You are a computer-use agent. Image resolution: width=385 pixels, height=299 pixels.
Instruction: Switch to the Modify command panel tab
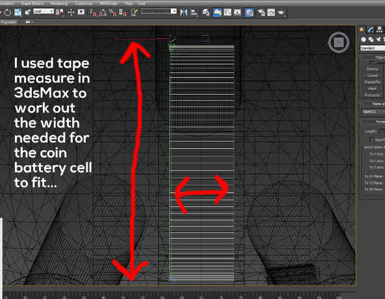(x=371, y=30)
